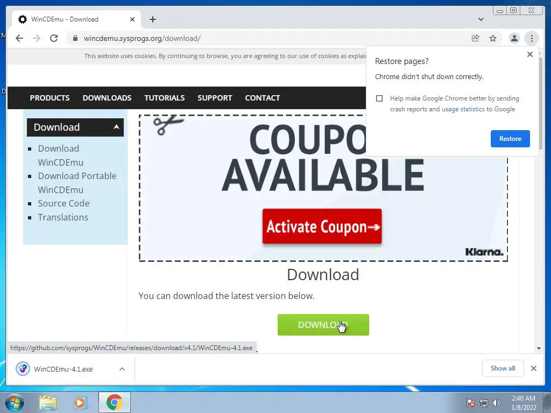551x413 pixels.
Task: Expand the WinCDEmu-4.1.exe download options chevron
Action: click(x=122, y=369)
